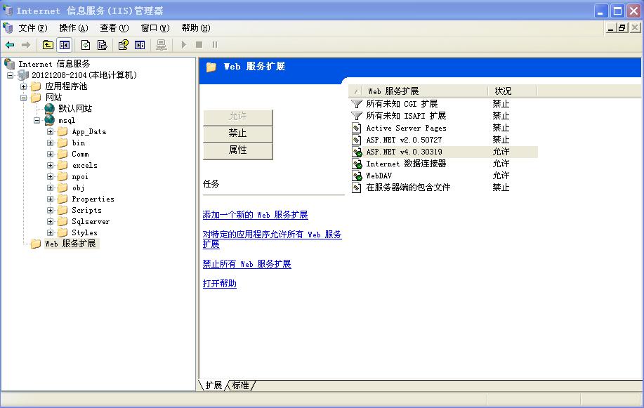This screenshot has width=644, height=408.
Task: Click the Back navigation arrow in toolbar
Action: click(x=9, y=44)
